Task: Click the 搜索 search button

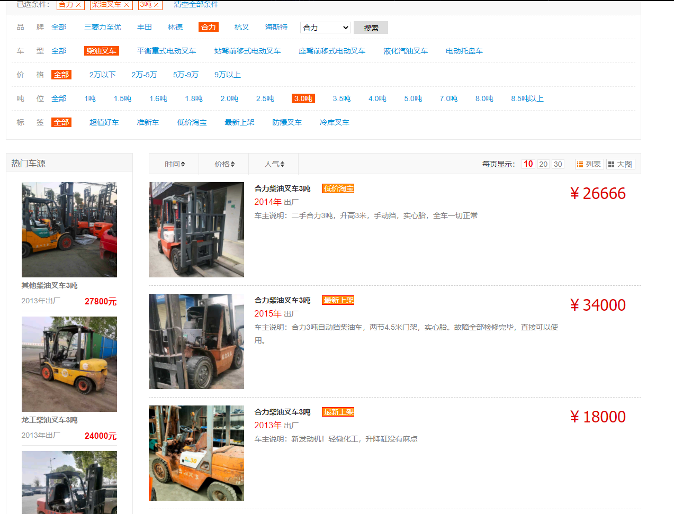Action: (x=370, y=28)
